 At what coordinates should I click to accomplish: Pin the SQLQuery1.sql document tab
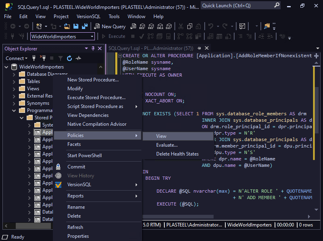pyautogui.click(x=199, y=48)
